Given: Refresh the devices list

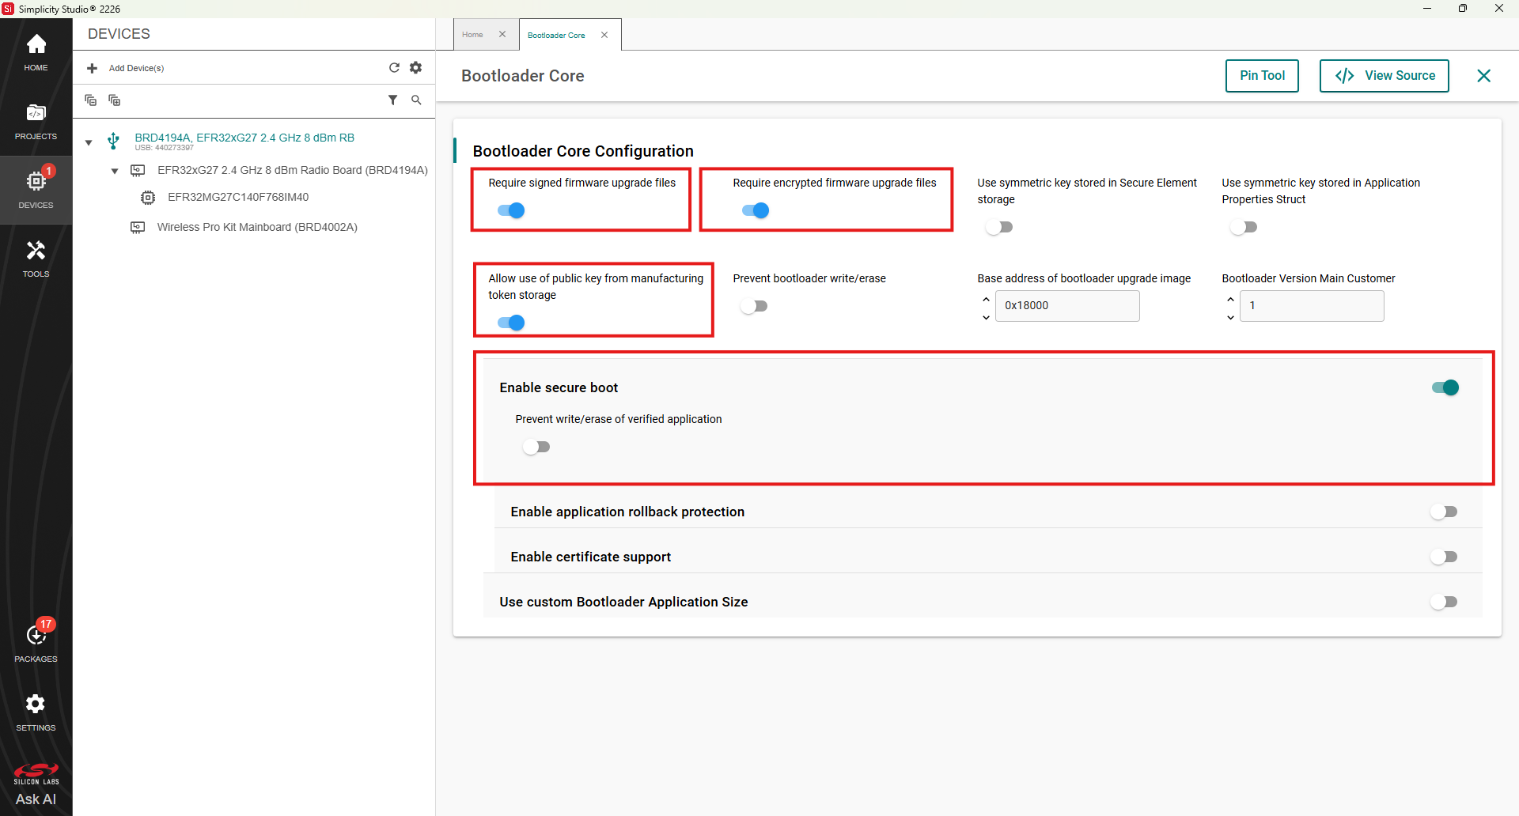Looking at the screenshot, I should (394, 68).
